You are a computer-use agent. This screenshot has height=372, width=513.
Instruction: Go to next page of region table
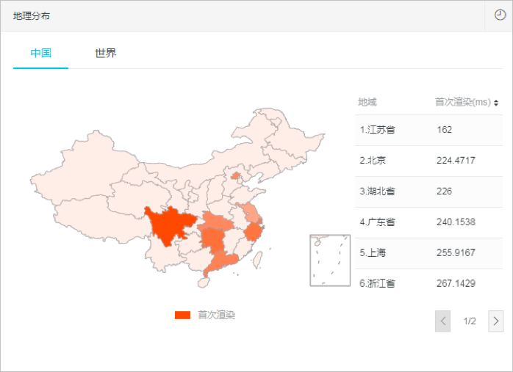pos(495,321)
